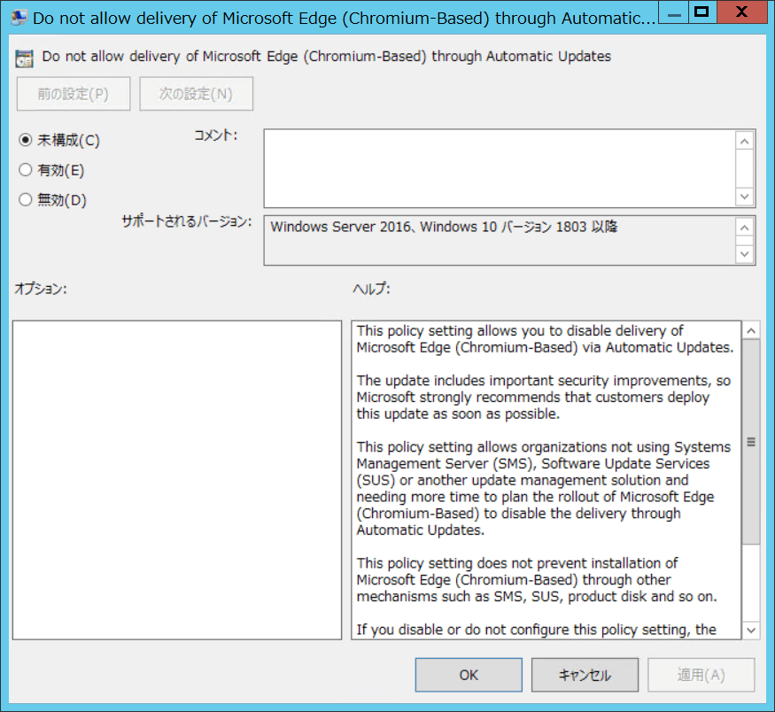Click the help pane scrollbar thumb
The height and width of the screenshot is (712, 775).
pos(751,442)
